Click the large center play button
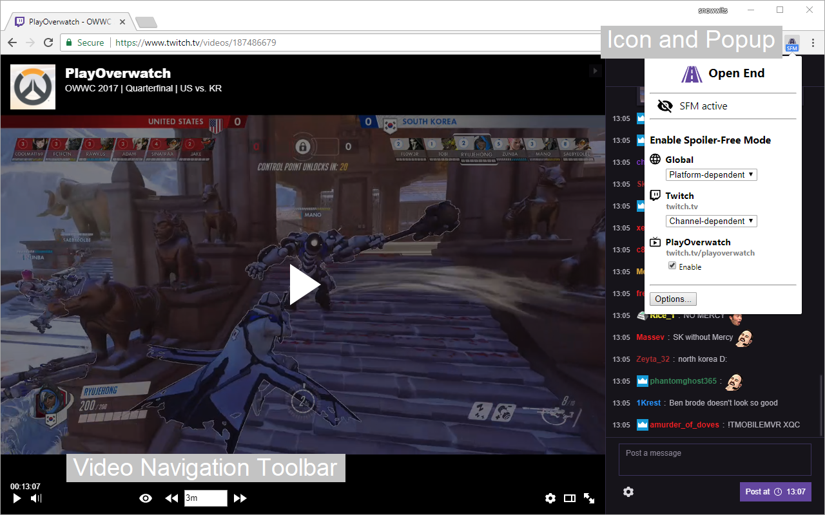This screenshot has width=825, height=515. pyautogui.click(x=304, y=285)
